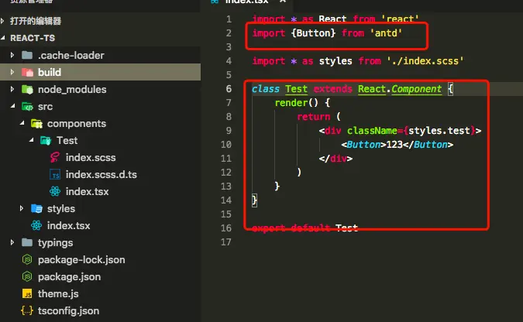Open the theme.js file
This screenshot has height=322, width=523.
58,293
